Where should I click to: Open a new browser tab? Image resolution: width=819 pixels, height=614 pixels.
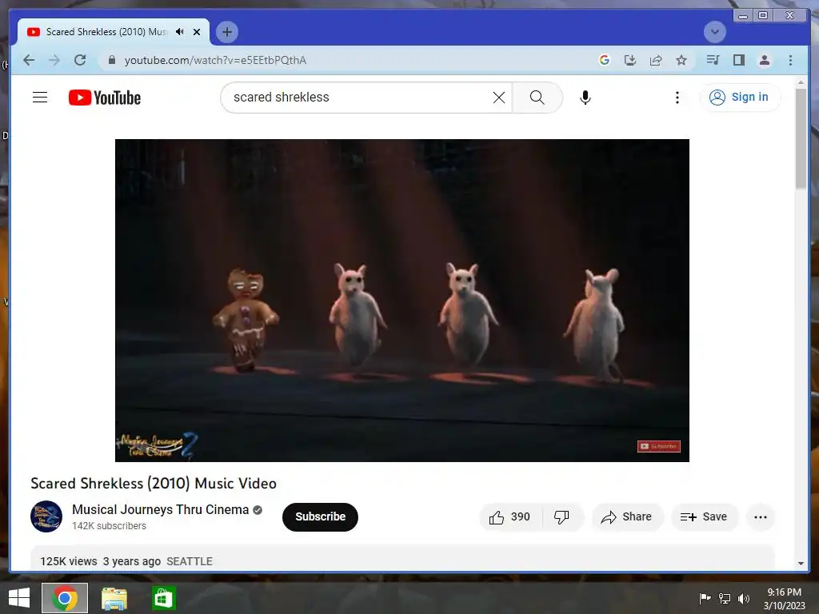coord(226,32)
